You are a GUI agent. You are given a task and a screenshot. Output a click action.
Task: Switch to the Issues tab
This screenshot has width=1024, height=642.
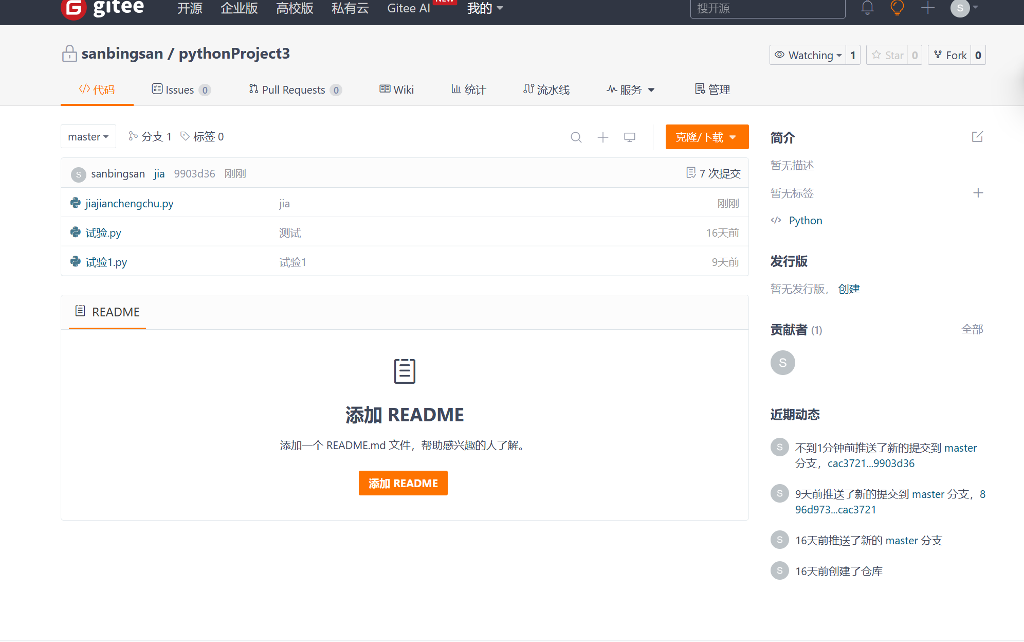click(180, 90)
